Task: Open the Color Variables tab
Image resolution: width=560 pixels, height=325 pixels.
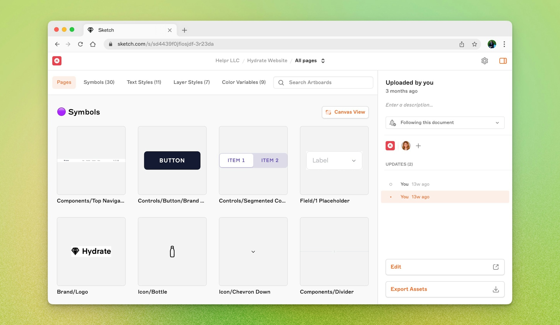Action: point(244,82)
